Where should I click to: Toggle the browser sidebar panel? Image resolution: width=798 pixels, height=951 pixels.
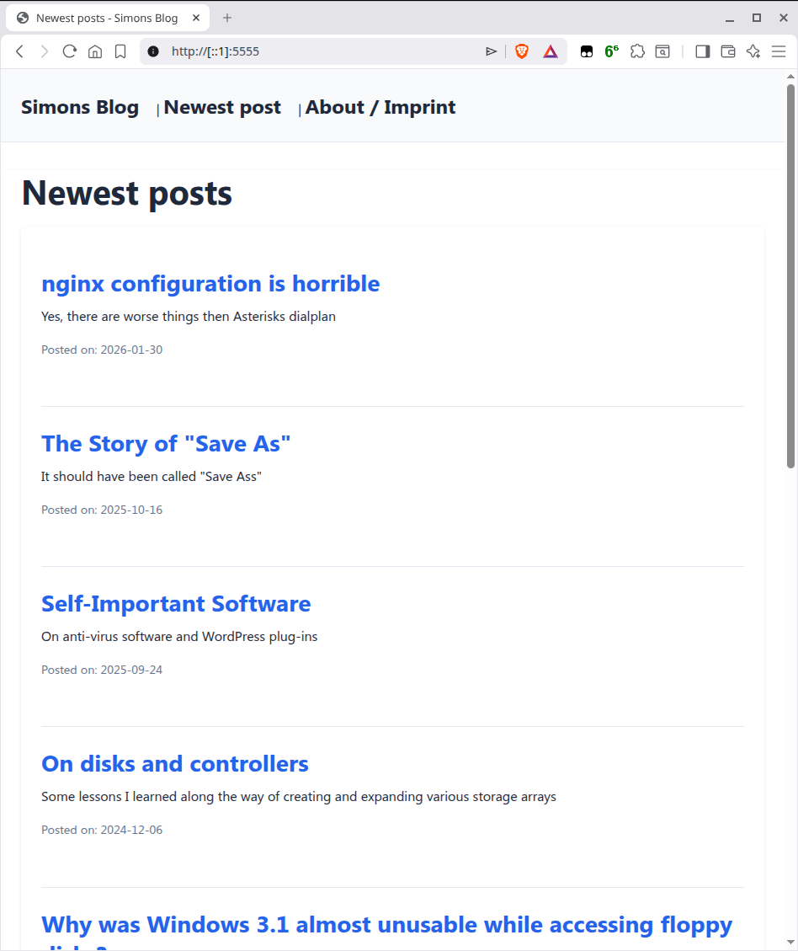[x=702, y=51]
